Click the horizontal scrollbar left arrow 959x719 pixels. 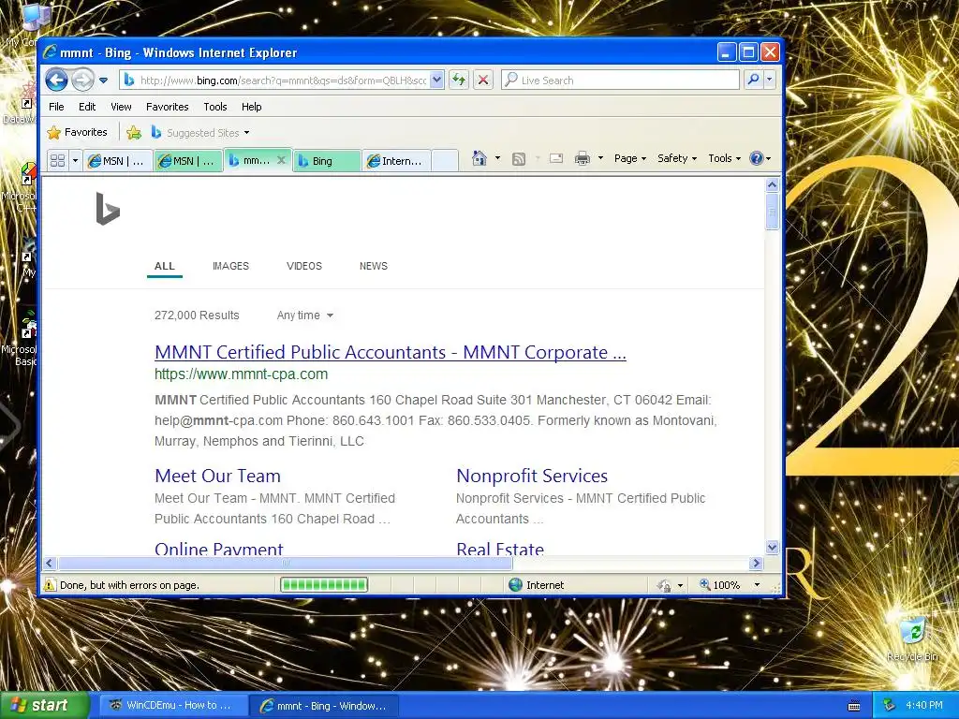tap(51, 563)
